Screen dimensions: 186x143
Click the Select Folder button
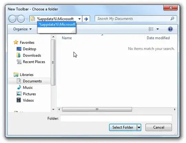click(x=123, y=127)
